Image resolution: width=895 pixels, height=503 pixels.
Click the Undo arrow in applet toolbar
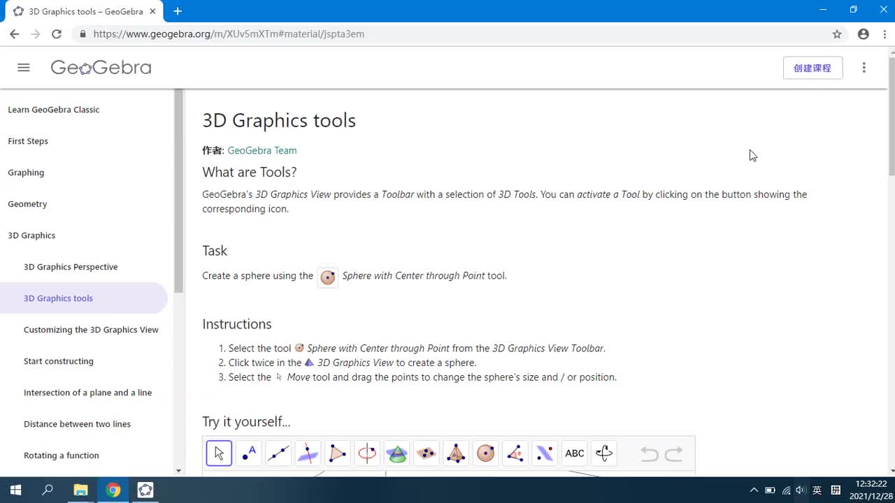650,454
